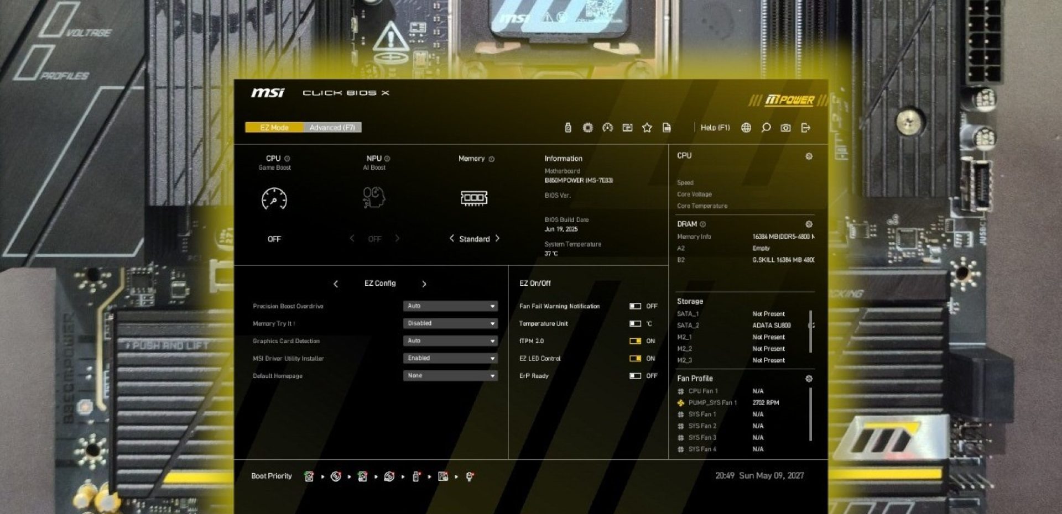Screen dimensions: 1062x514
Task: Click the date Sun May 09, 2027
Action: coord(772,476)
